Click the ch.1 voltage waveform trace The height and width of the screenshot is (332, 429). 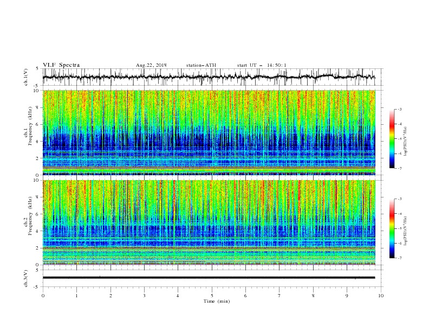click(x=209, y=77)
